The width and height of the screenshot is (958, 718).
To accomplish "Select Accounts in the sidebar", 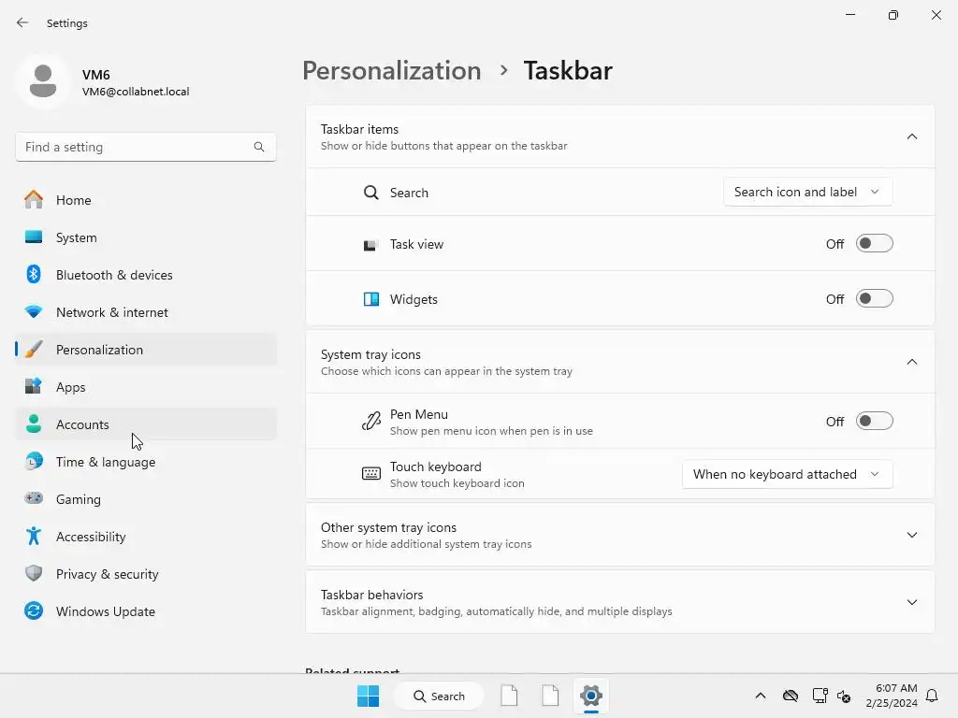I will point(145,424).
